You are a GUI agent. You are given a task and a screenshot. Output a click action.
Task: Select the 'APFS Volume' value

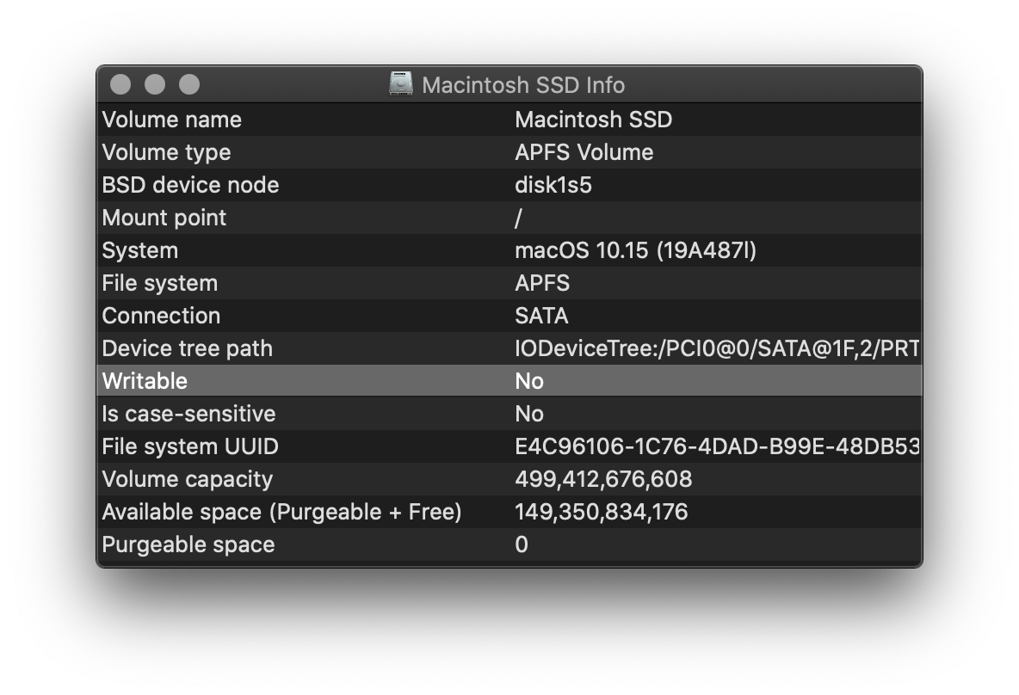point(584,152)
